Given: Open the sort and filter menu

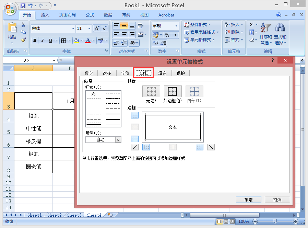Looking at the screenshot, I should [265, 34].
